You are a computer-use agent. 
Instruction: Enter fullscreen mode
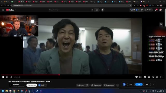click(161, 77)
